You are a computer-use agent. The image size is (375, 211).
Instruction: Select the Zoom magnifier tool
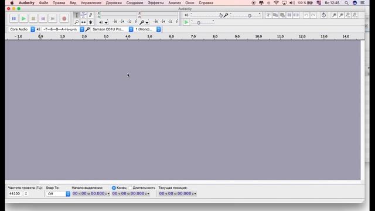coord(77,22)
